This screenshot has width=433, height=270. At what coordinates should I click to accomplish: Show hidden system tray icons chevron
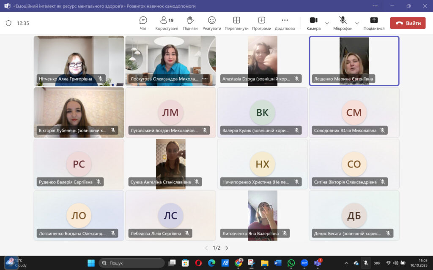[347, 263]
